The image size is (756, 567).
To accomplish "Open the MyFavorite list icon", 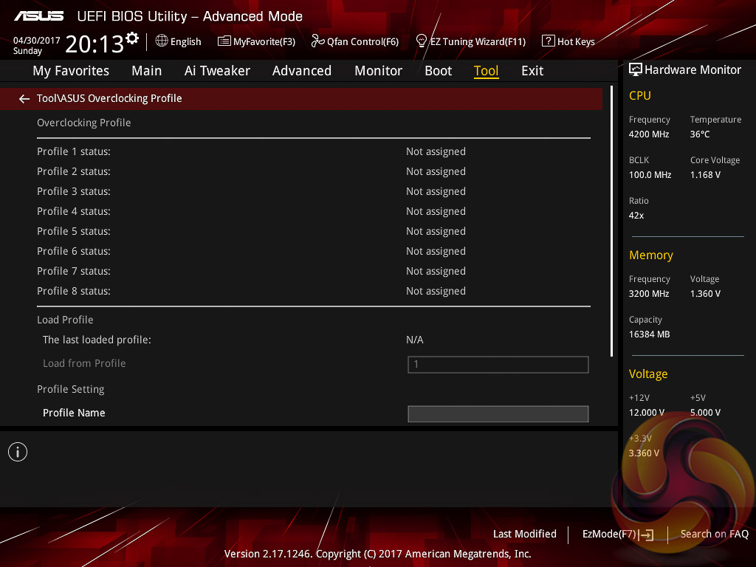I will [x=224, y=41].
